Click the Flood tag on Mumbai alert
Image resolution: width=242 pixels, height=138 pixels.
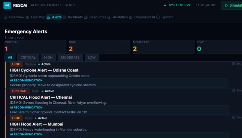(29, 118)
